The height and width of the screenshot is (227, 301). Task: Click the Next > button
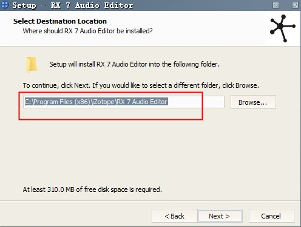click(220, 216)
